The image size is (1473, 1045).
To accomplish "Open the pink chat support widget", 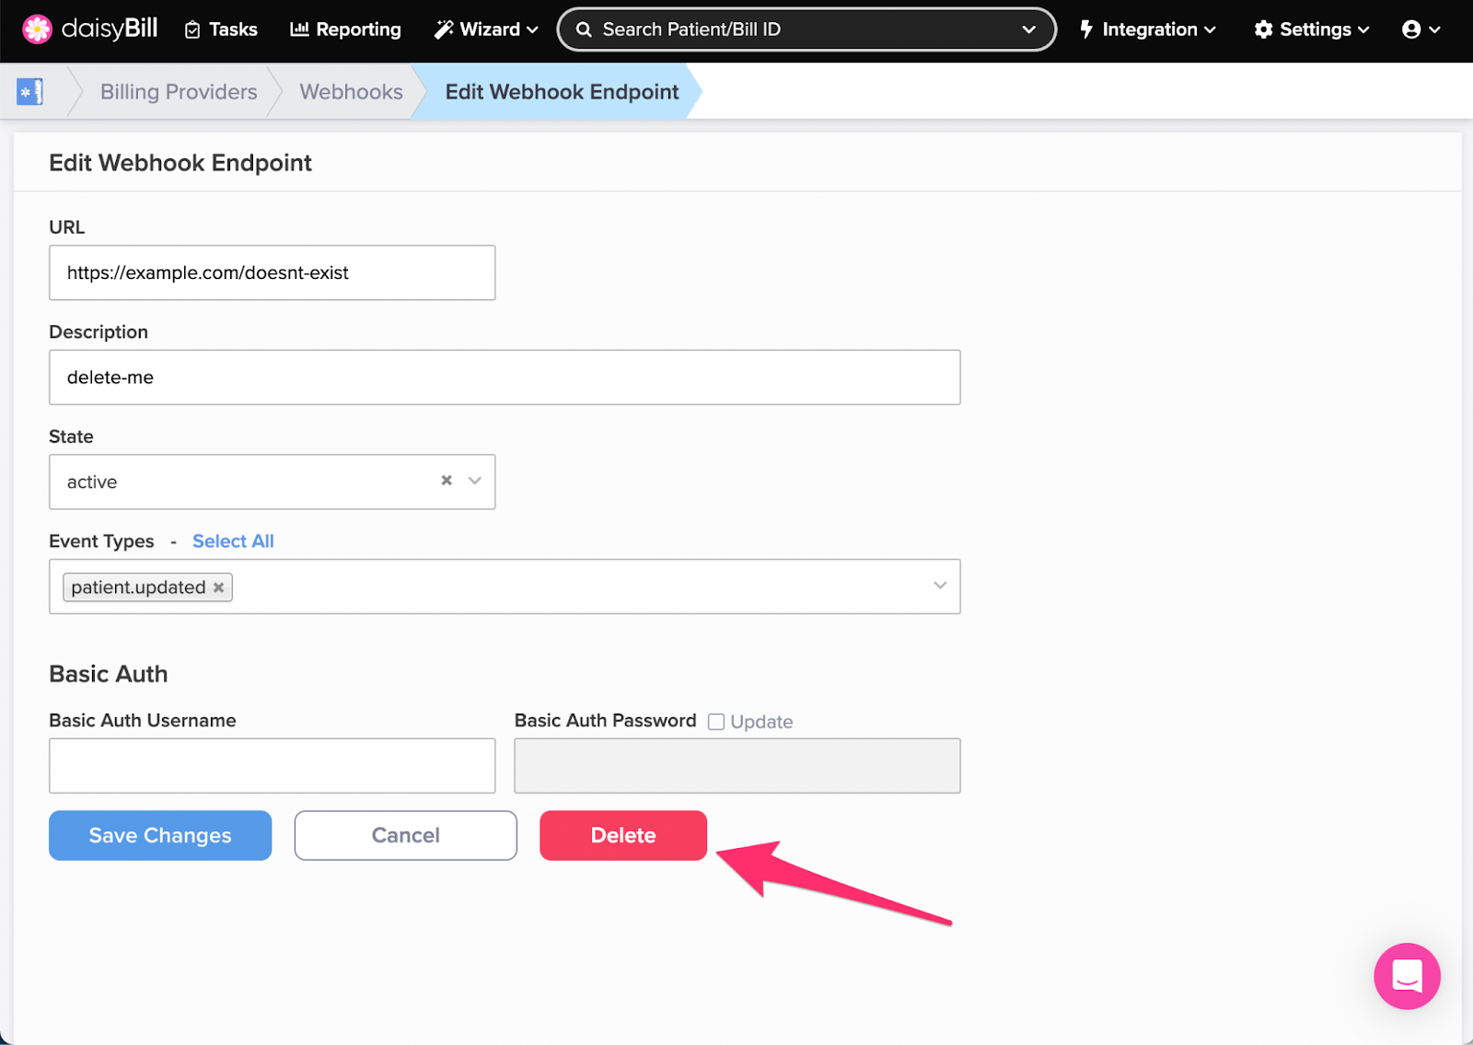I will (1407, 976).
